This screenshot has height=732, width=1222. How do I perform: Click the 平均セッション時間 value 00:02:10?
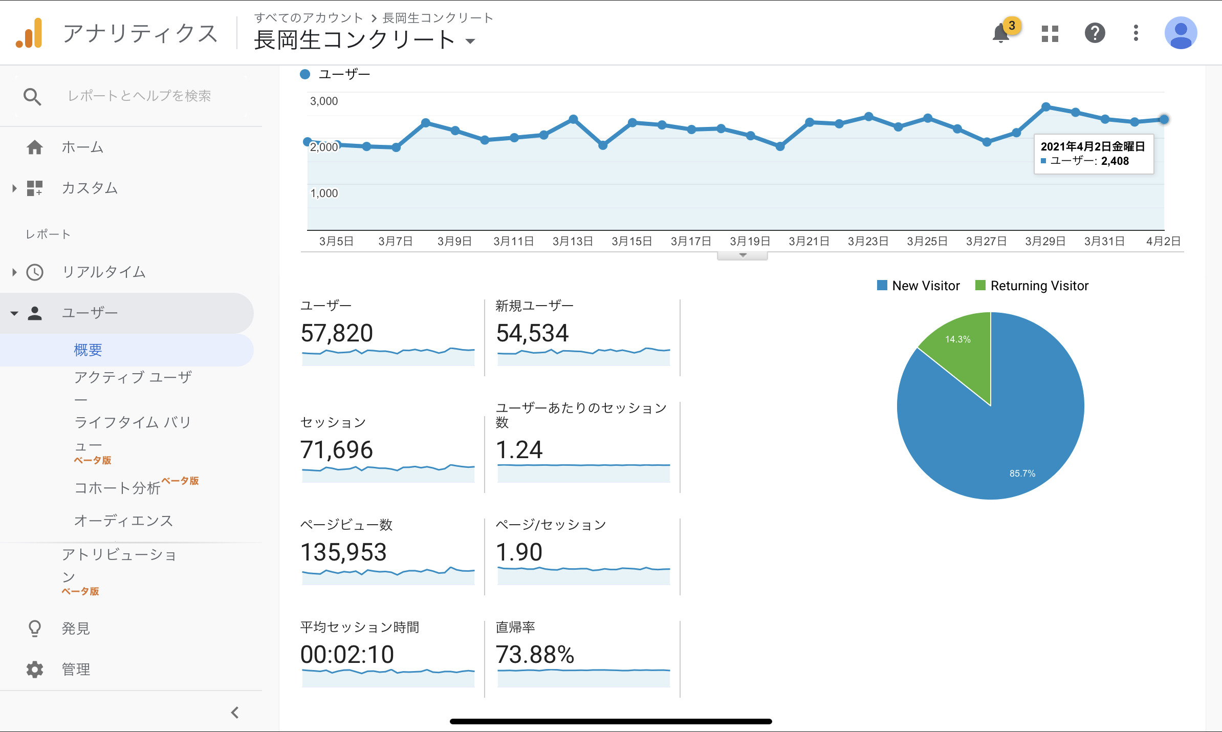(347, 655)
